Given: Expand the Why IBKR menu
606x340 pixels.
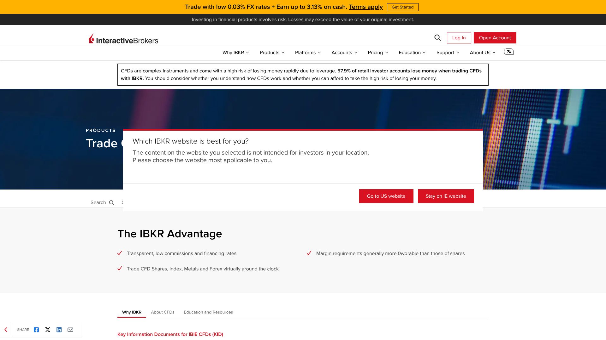Looking at the screenshot, I should click(236, 53).
